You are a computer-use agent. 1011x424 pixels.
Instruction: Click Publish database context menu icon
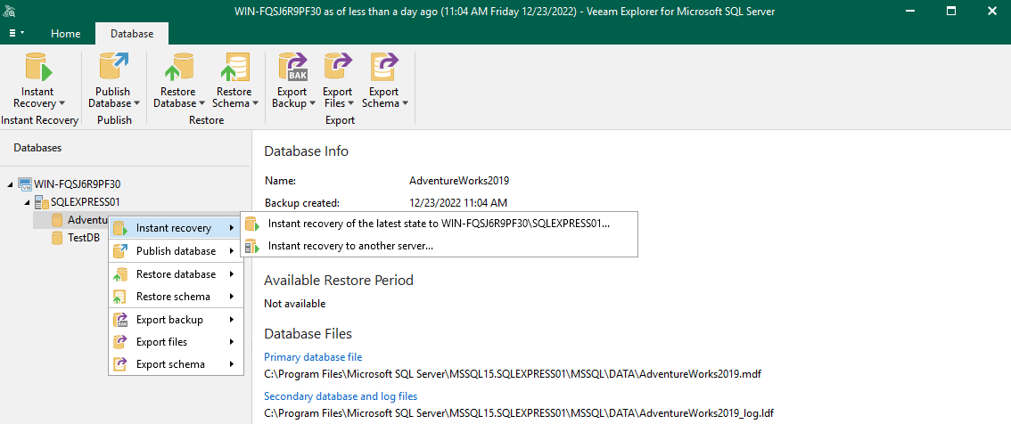tap(120, 250)
